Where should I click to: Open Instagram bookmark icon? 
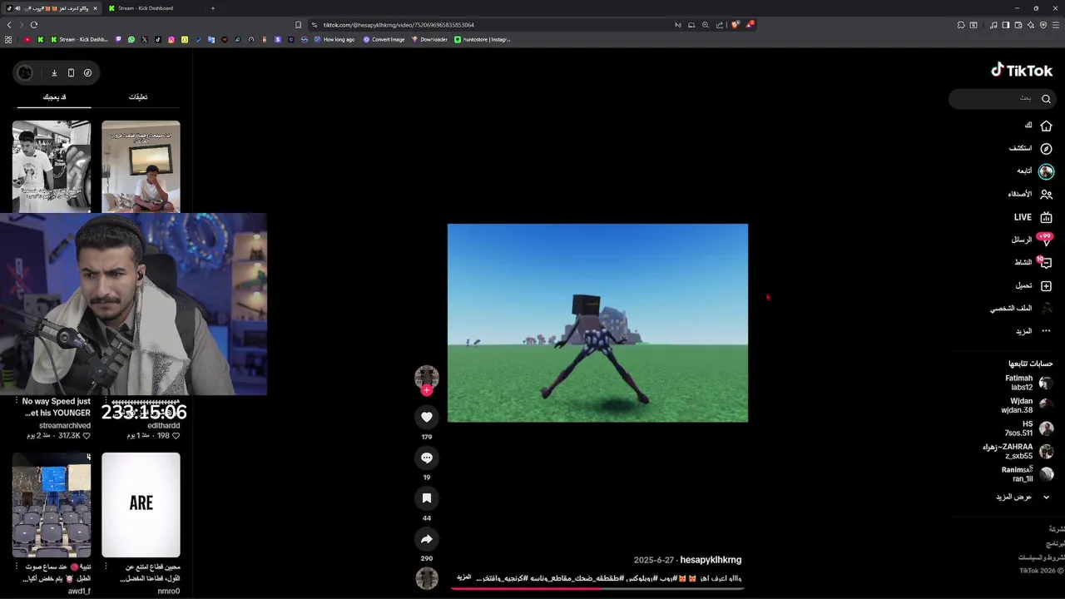(171, 39)
